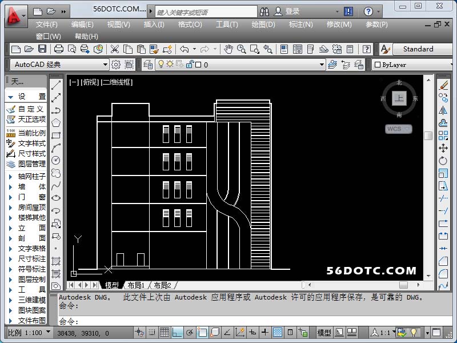Open the 绘图(D) menu
The height and width of the screenshot is (343, 457).
pos(263,25)
